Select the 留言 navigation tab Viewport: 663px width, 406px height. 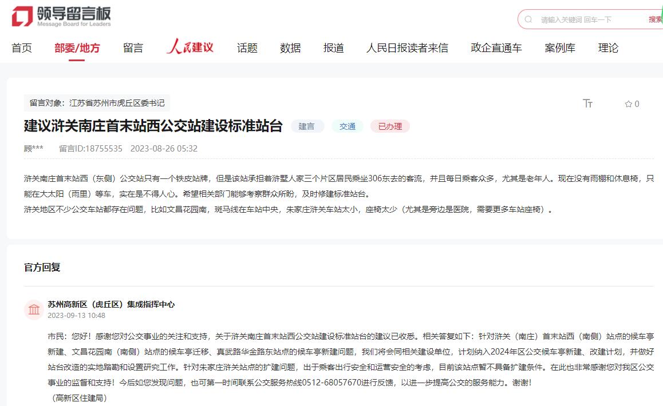tap(133, 48)
